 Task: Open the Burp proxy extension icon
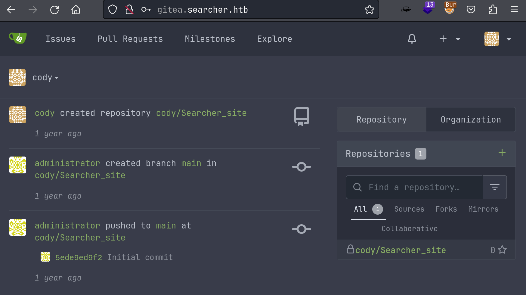tap(450, 8)
